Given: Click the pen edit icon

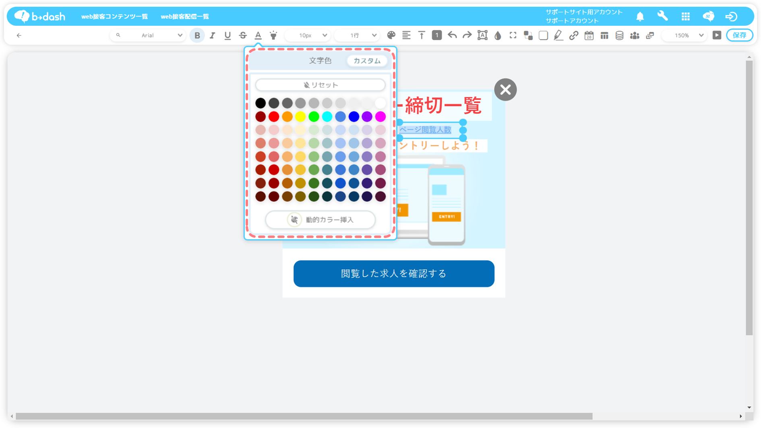Looking at the screenshot, I should point(558,35).
